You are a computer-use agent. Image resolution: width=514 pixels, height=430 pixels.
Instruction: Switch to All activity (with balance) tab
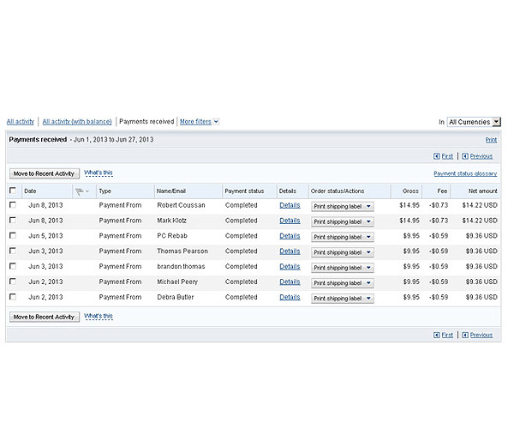click(x=77, y=122)
